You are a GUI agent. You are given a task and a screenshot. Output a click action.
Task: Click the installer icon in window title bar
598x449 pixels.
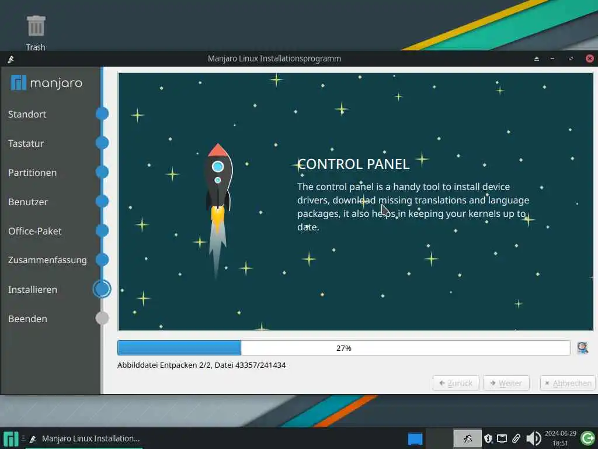click(x=11, y=59)
